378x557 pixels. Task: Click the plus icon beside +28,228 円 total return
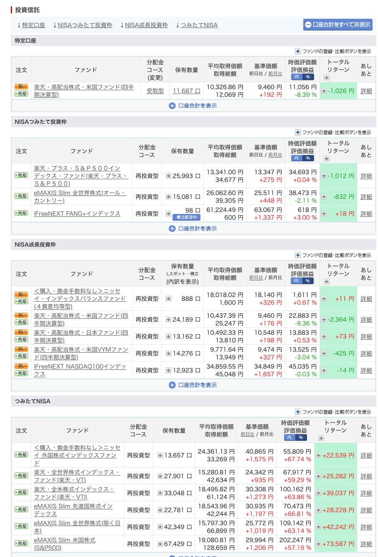coord(318,510)
